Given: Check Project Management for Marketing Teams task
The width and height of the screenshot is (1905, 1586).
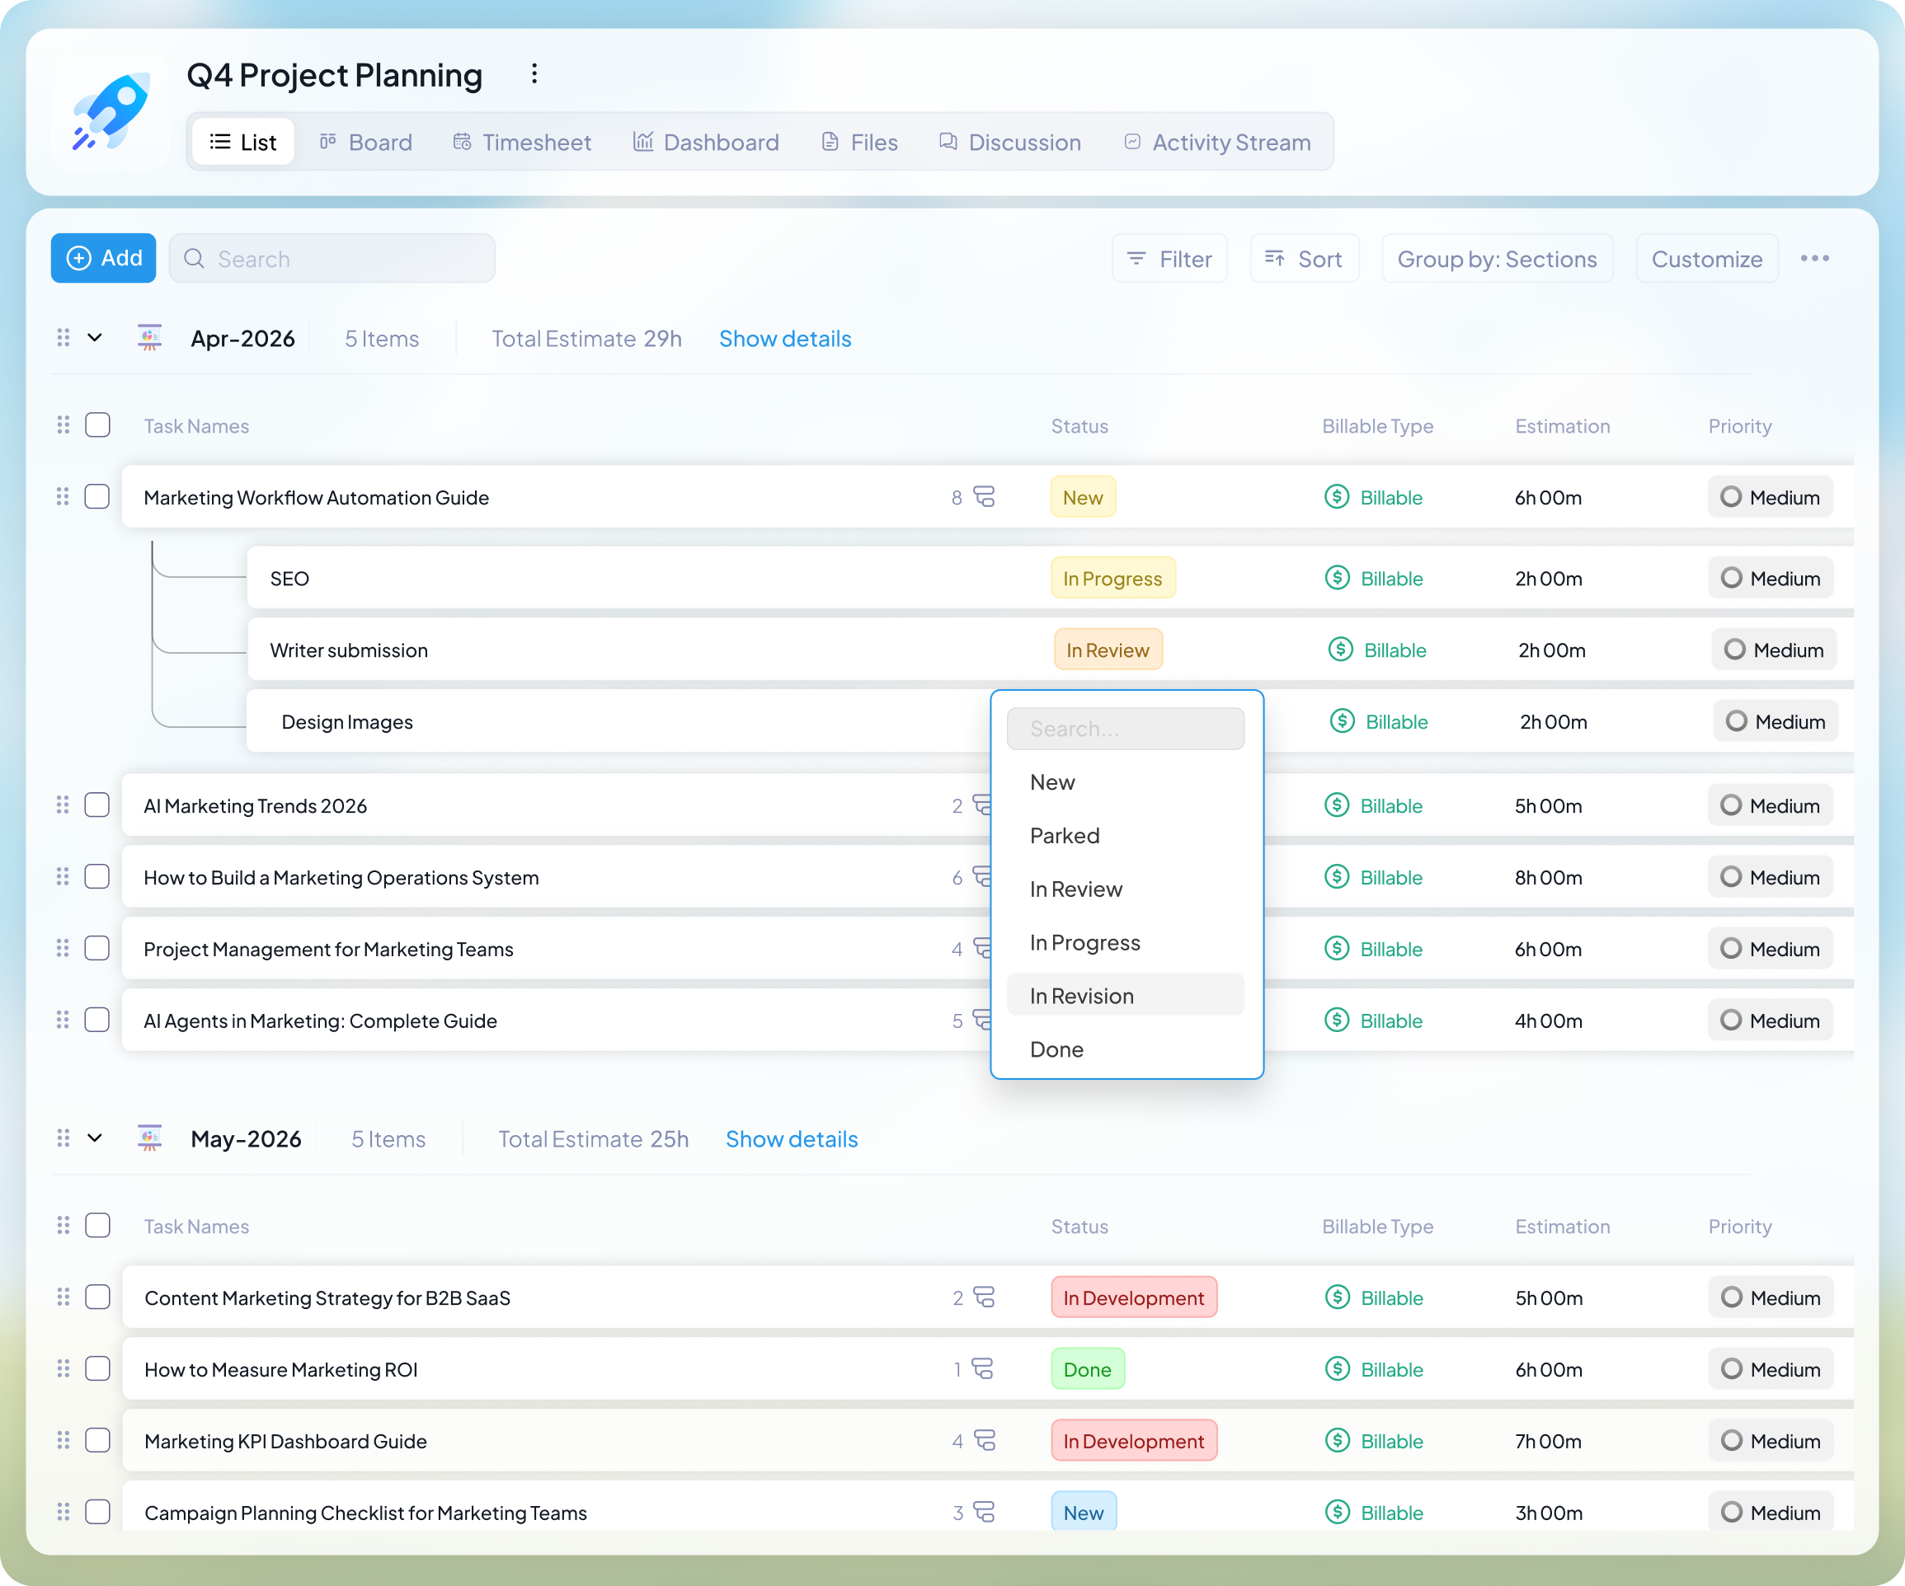Looking at the screenshot, I should (x=97, y=949).
